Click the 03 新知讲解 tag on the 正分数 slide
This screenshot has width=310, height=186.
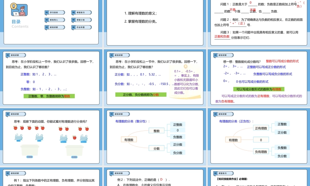(119, 55)
